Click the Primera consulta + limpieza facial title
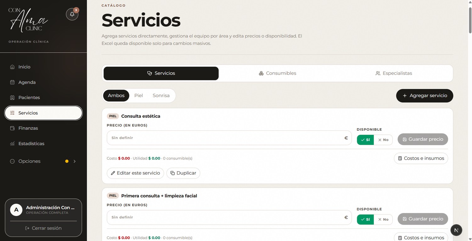The height and width of the screenshot is (241, 472). (159, 196)
